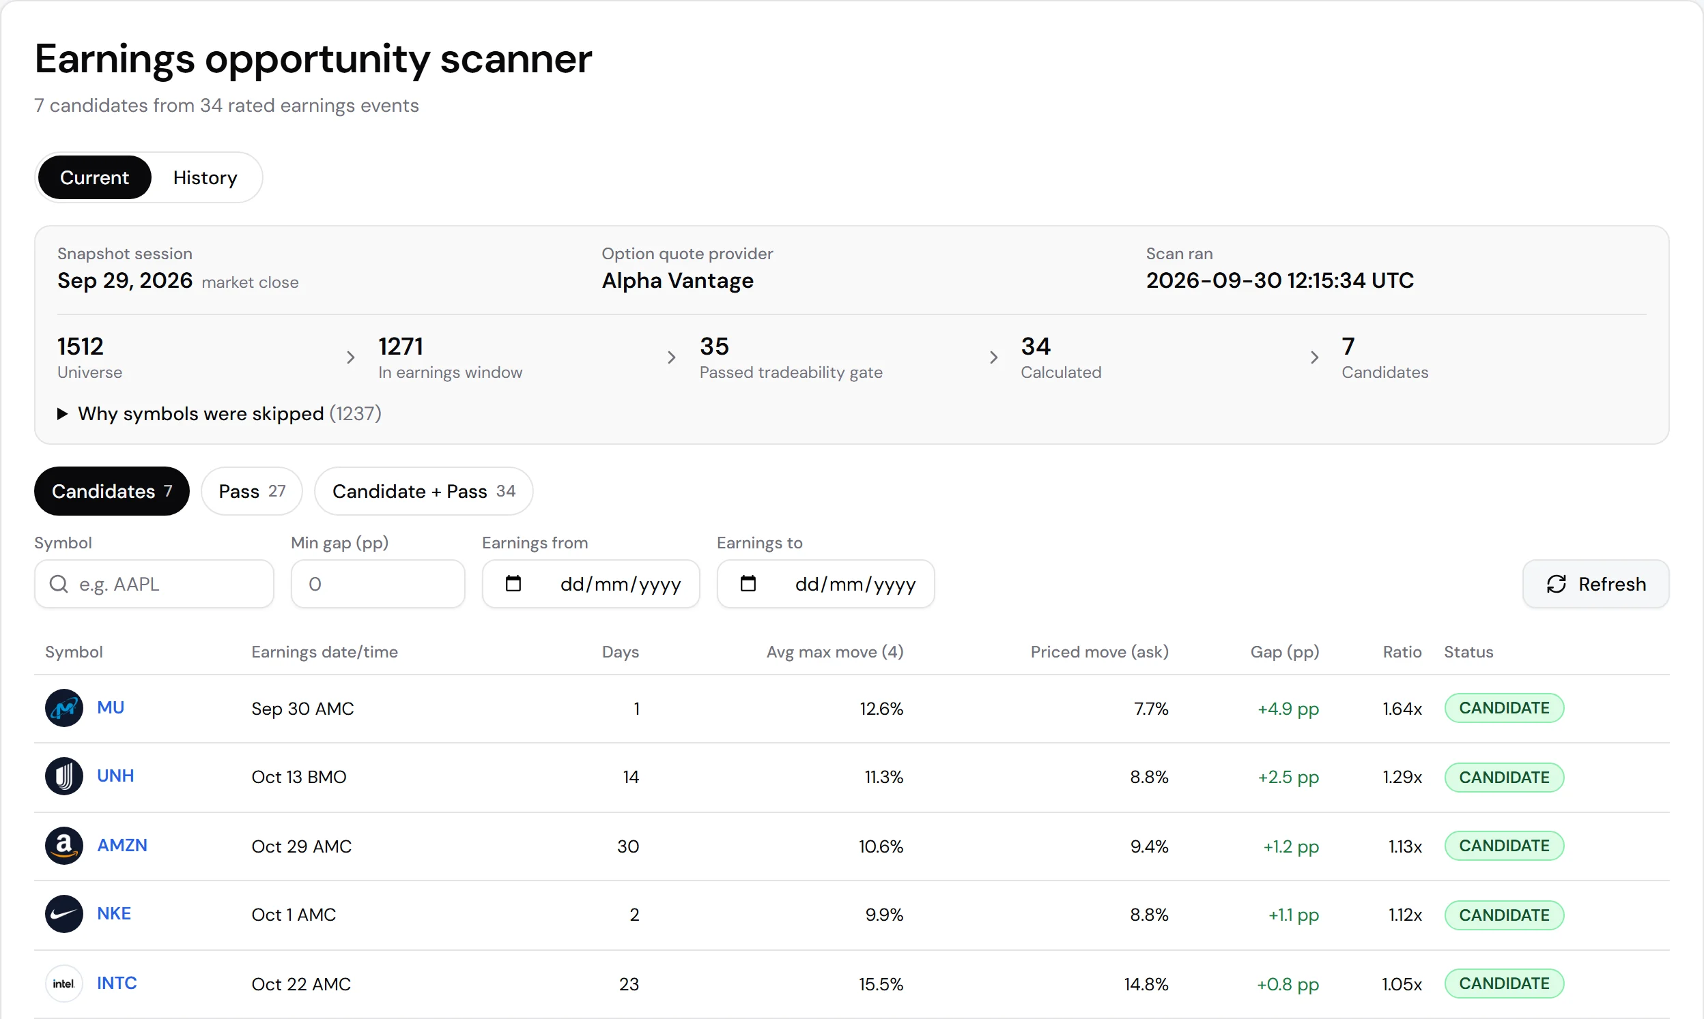Click the Avg max move (4) header
The width and height of the screenshot is (1704, 1019).
coord(835,652)
